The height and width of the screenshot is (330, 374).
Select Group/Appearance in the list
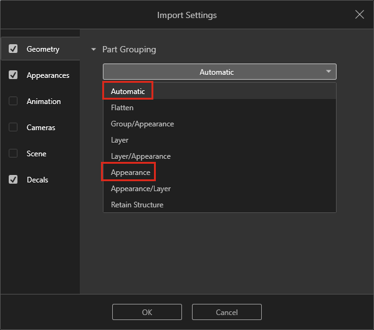[142, 124]
